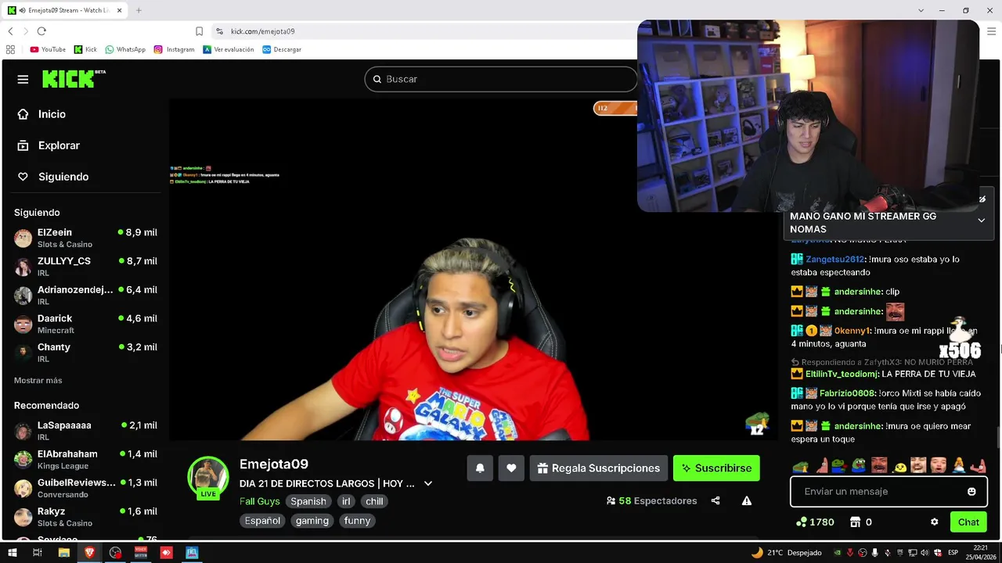Click the share stream icon
The height and width of the screenshot is (563, 1002).
tap(715, 500)
